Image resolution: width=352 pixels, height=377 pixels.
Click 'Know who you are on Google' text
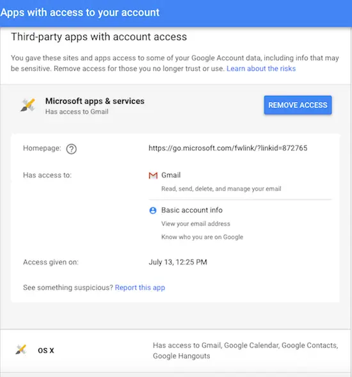[x=202, y=237]
